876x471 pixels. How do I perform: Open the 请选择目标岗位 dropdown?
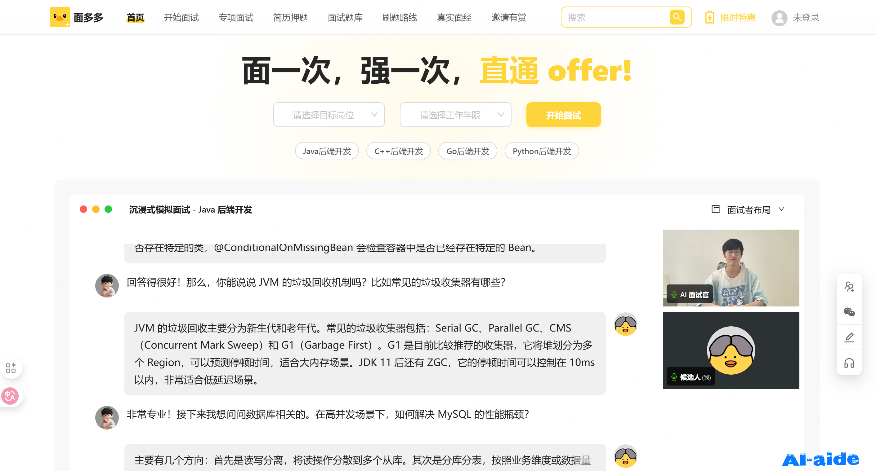click(x=328, y=115)
